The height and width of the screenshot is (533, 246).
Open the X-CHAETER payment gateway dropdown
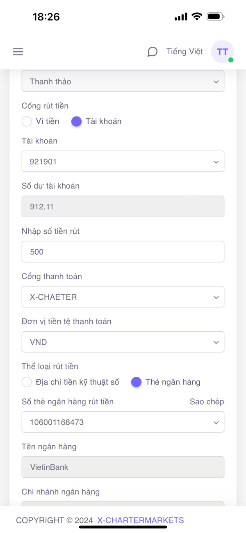coord(123,297)
